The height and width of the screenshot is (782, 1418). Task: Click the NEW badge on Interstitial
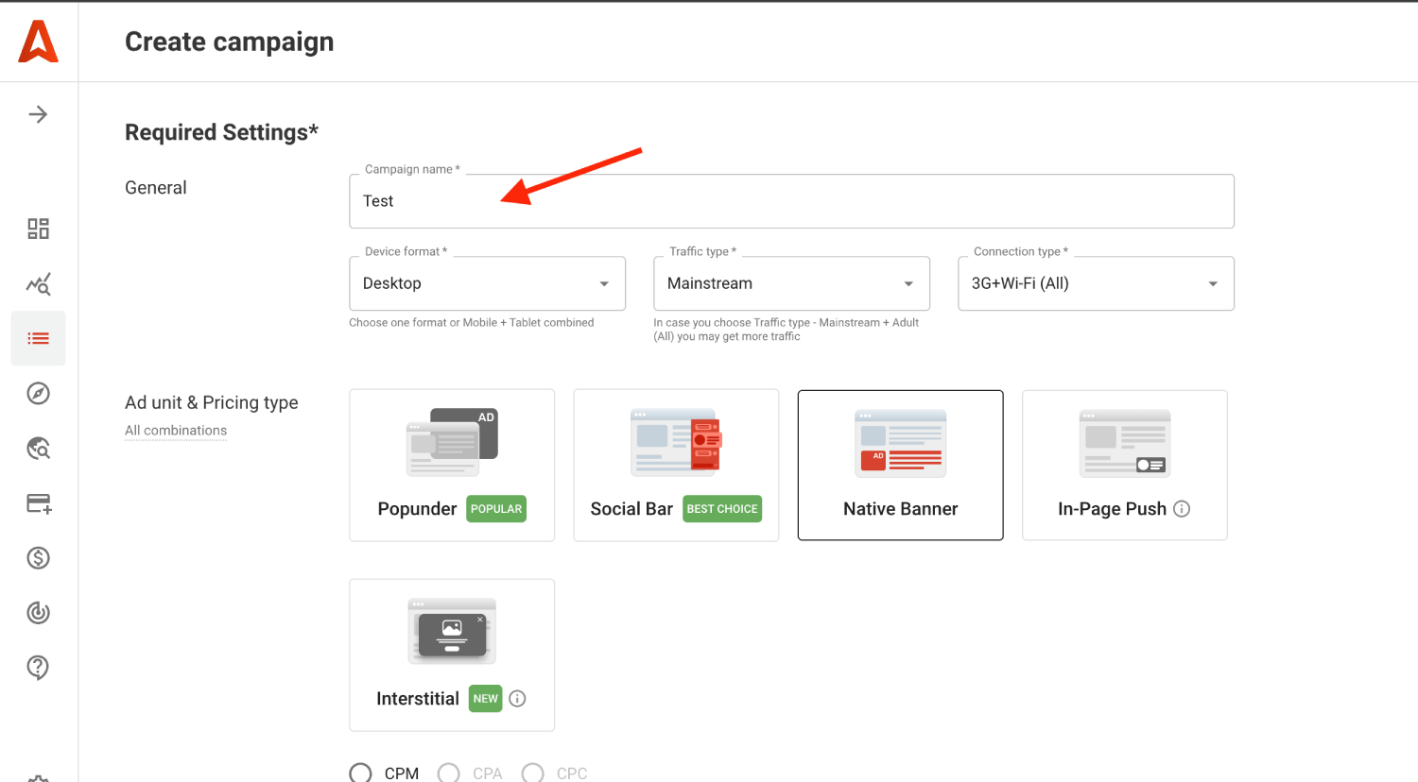(486, 699)
